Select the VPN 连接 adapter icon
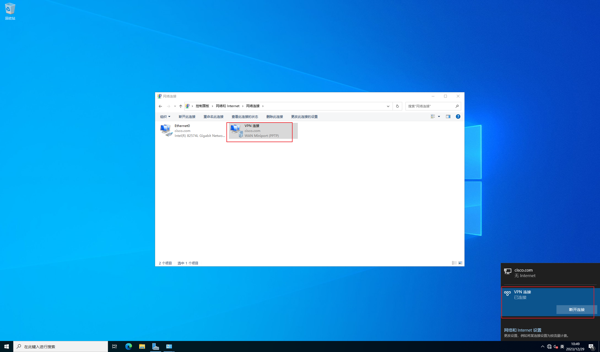 coord(236,131)
